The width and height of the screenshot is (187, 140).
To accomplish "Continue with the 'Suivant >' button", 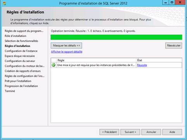I will point(130,132).
